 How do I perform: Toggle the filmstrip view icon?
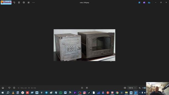click(3, 88)
